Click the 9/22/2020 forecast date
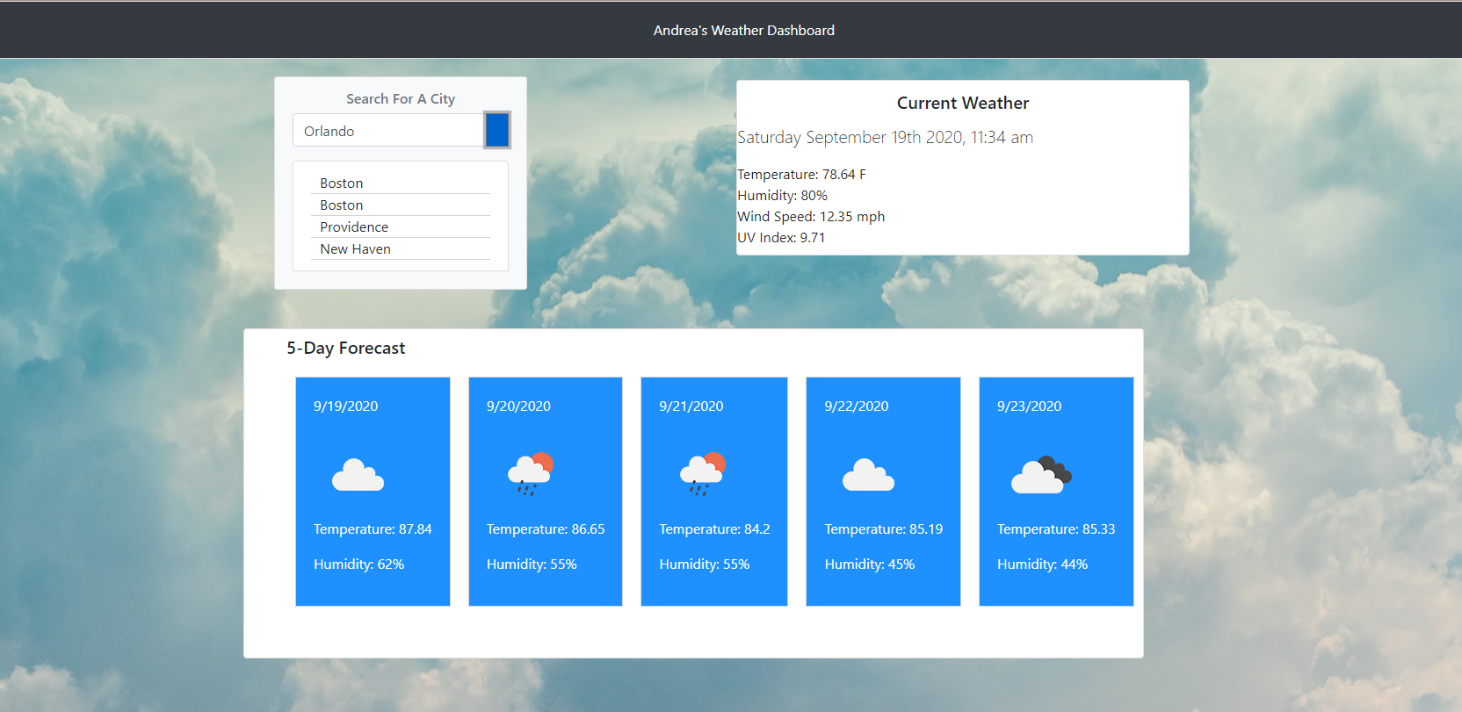Viewport: 1462px width, 712px height. (x=856, y=406)
